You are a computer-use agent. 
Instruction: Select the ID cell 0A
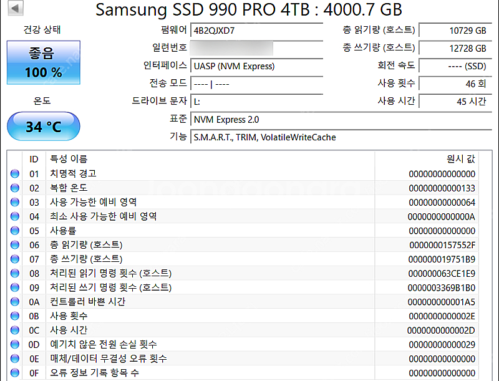[x=34, y=302]
